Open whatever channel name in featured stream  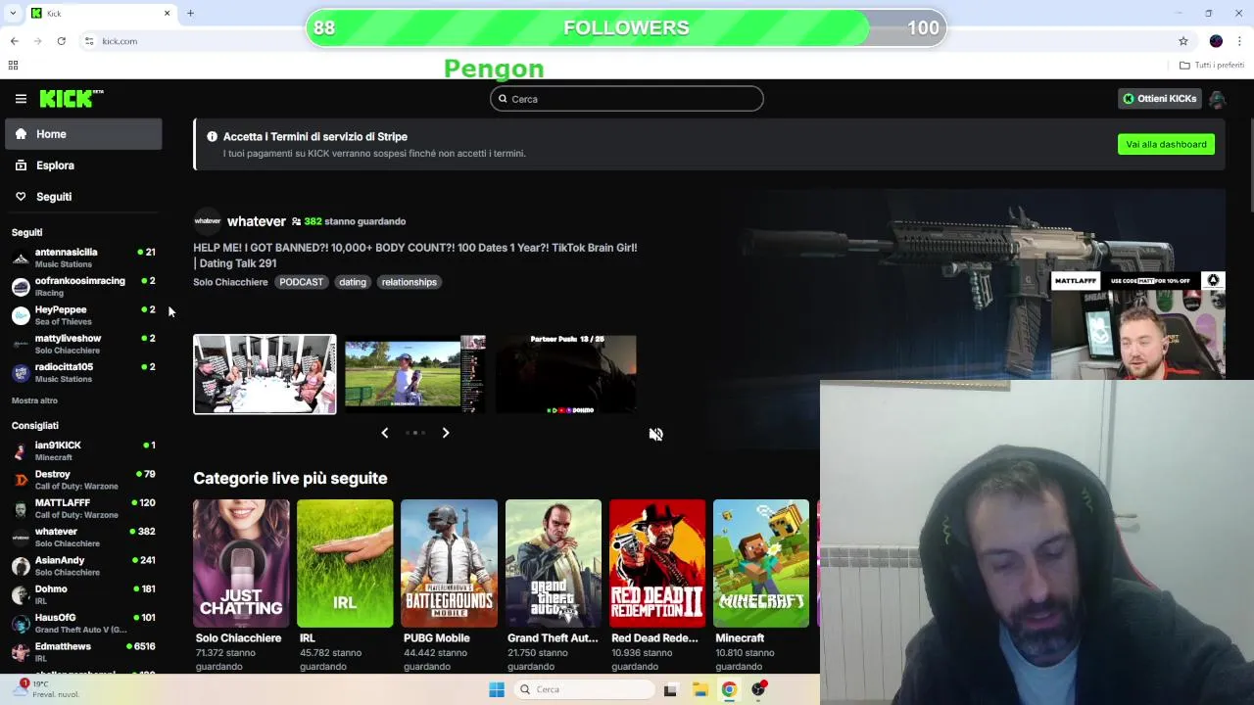pos(257,221)
